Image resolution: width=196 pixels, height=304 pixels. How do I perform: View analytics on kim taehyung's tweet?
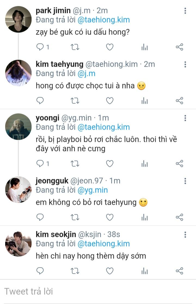tap(145, 101)
